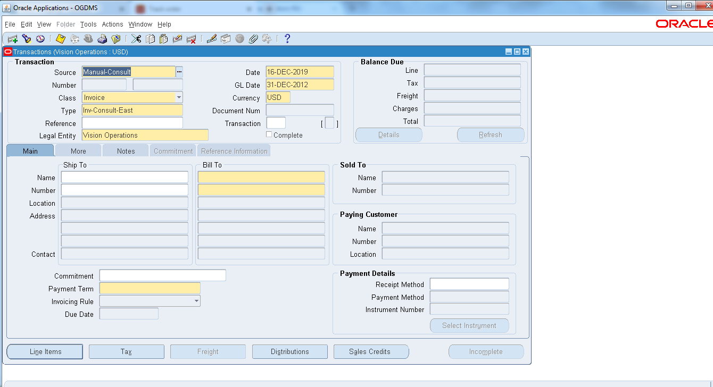Click the Line Items button
The width and height of the screenshot is (713, 387).
click(x=45, y=352)
